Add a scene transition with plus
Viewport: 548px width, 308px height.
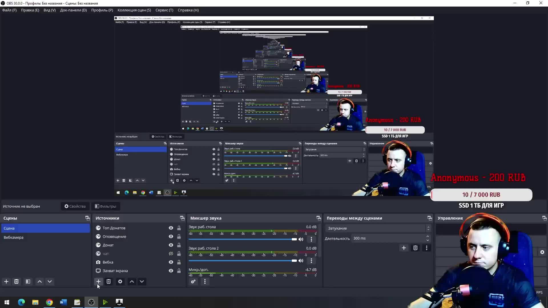pyautogui.click(x=404, y=248)
